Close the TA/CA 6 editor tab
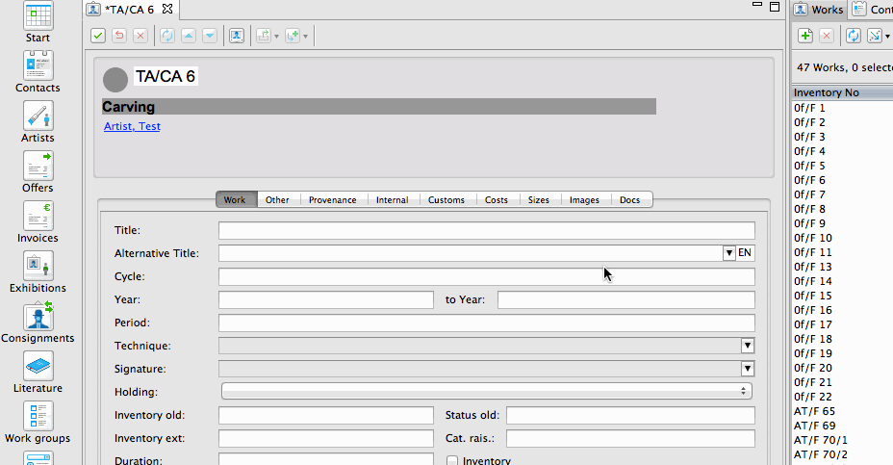 tap(166, 9)
